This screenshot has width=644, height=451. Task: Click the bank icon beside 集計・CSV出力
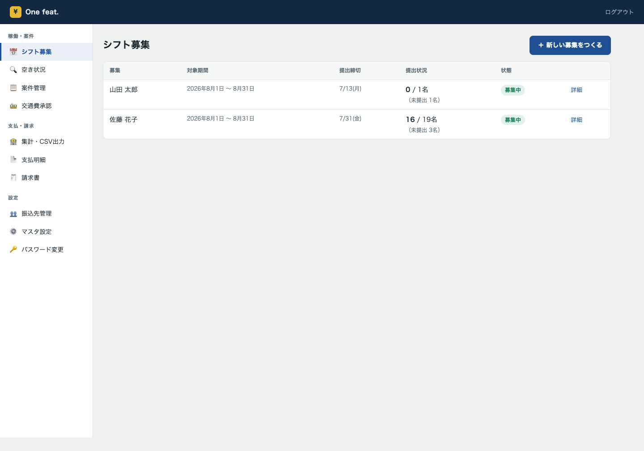(x=13, y=142)
